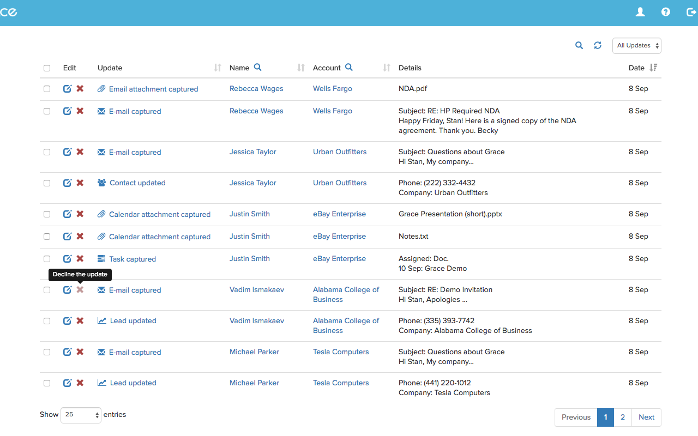Refresh the updates list
The width and height of the screenshot is (698, 436).
click(x=598, y=45)
